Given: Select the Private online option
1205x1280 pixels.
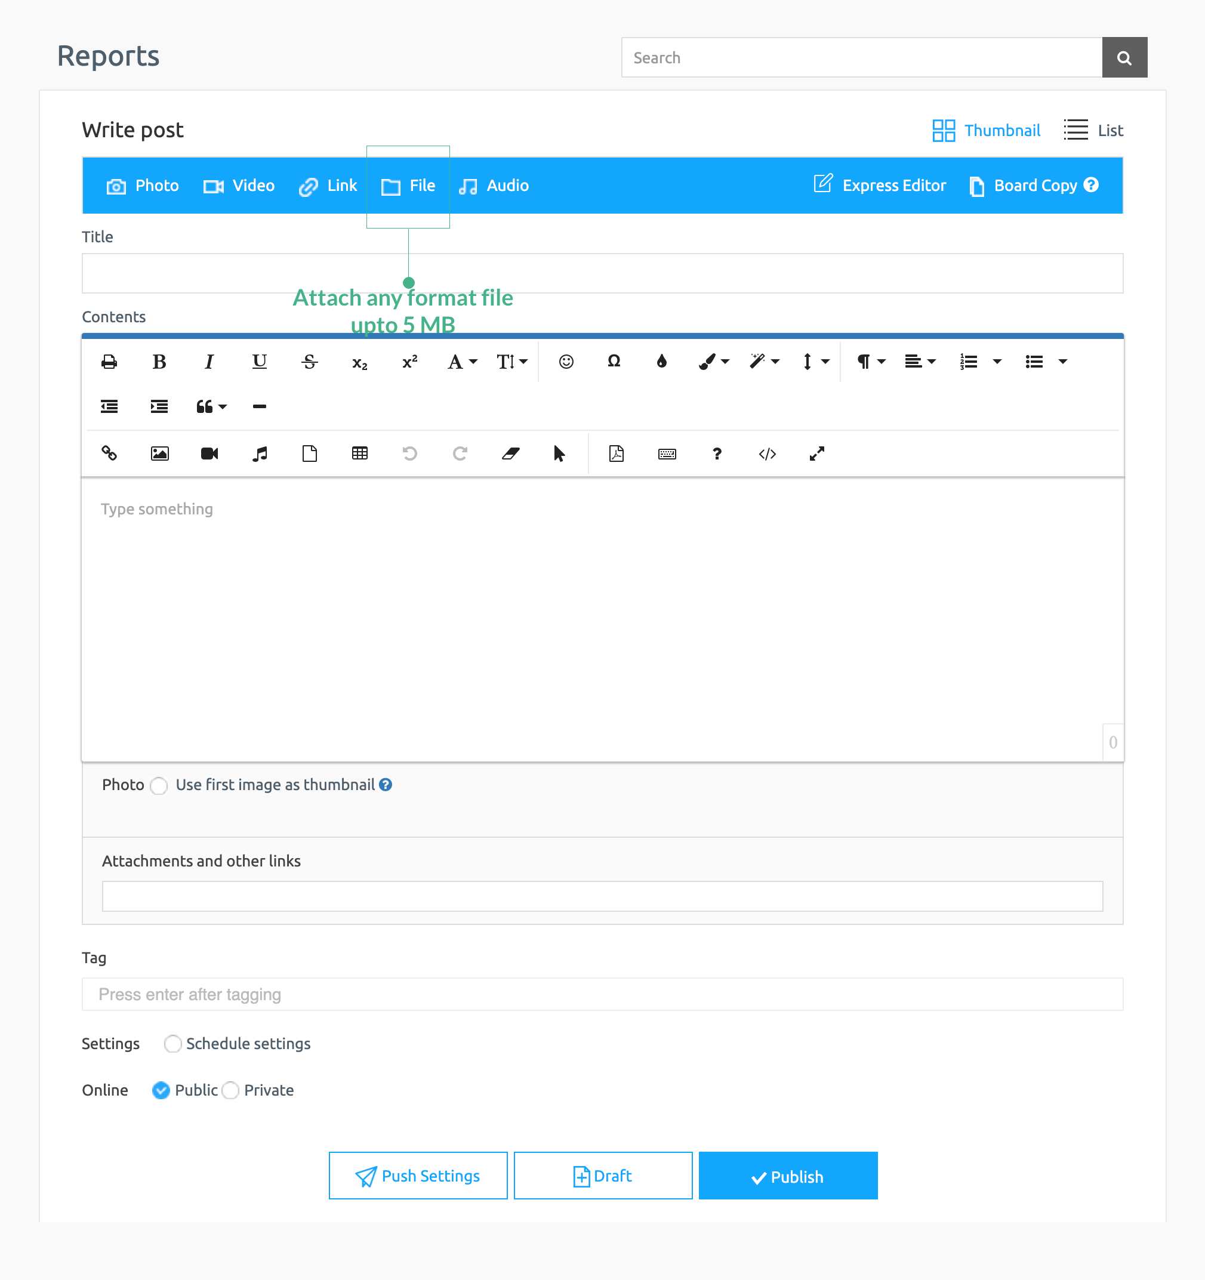Looking at the screenshot, I should pos(230,1091).
